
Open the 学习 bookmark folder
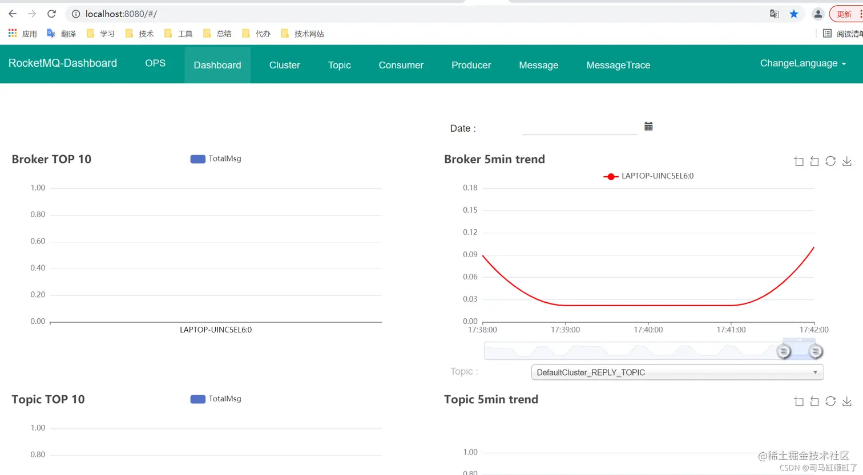click(100, 34)
